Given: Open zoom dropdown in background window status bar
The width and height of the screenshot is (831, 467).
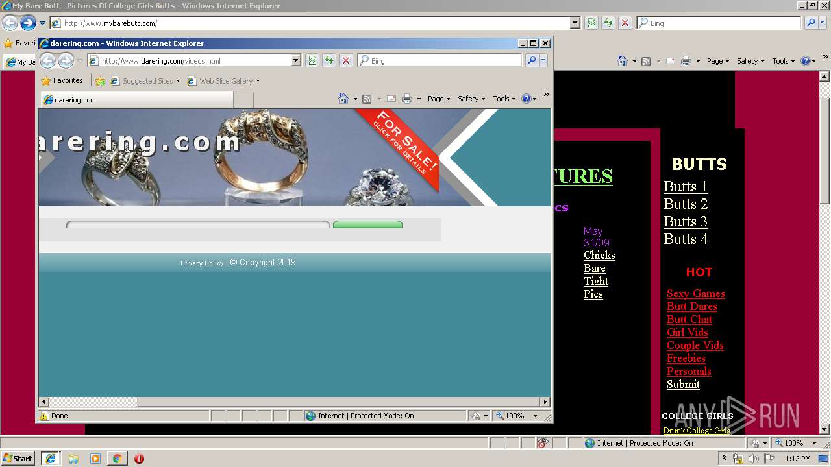Looking at the screenshot, I should click(x=815, y=443).
